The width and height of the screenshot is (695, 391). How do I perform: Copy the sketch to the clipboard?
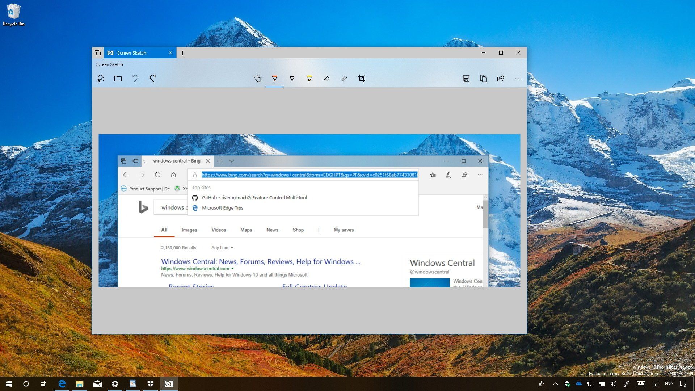coord(484,79)
